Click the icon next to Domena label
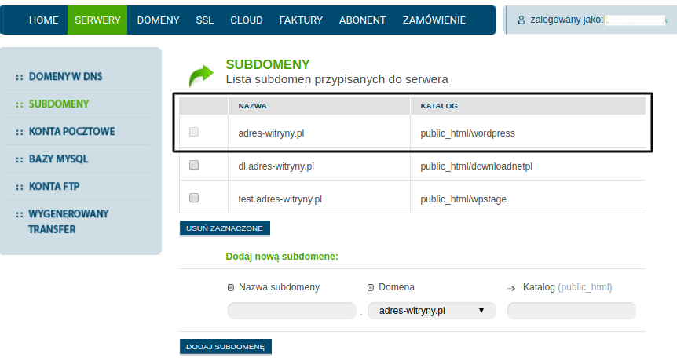 371,288
